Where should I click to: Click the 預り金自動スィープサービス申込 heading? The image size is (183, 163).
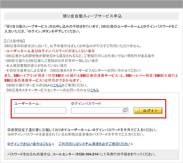(x=92, y=16)
